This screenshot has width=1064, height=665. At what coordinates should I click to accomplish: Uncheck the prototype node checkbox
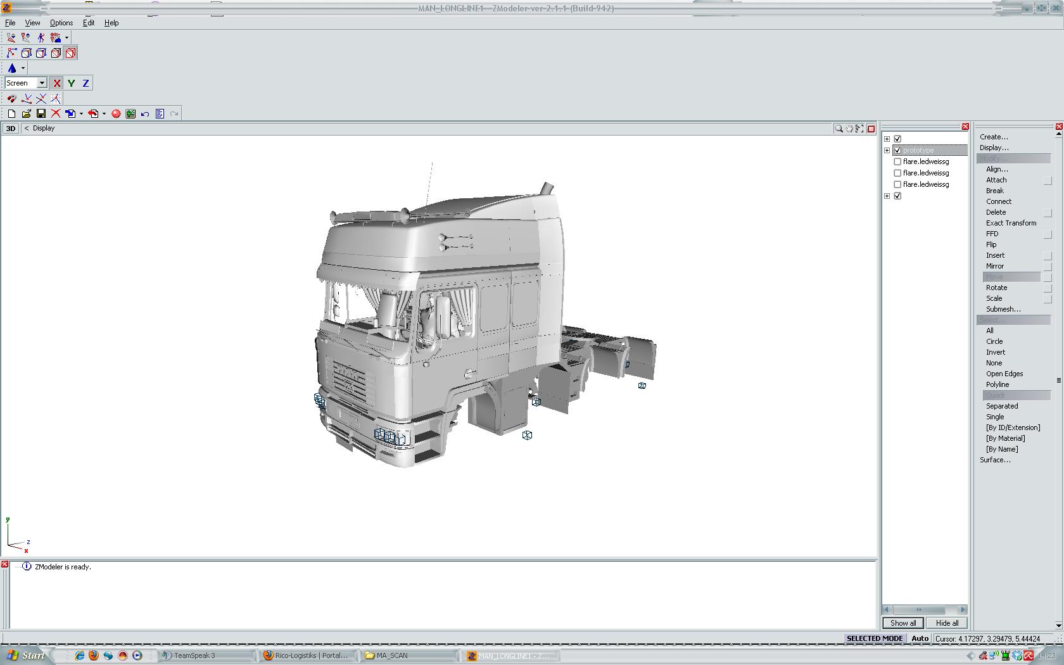(x=897, y=150)
